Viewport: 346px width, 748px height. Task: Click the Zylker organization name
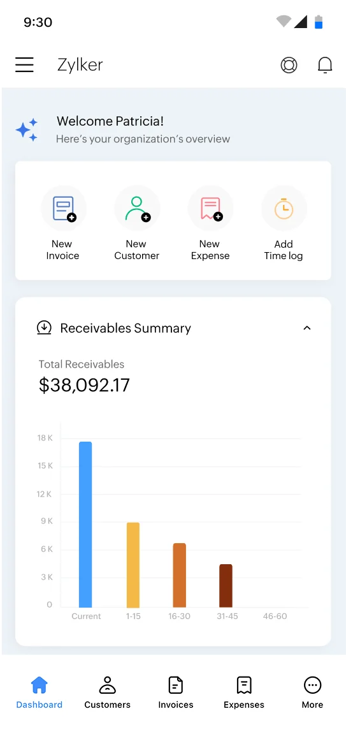tap(80, 65)
